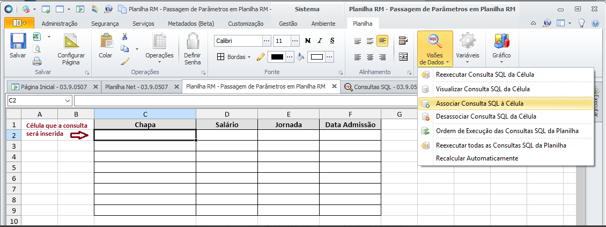
Task: Toggle the highlighted bottom vertical alignment
Action: 382,41
